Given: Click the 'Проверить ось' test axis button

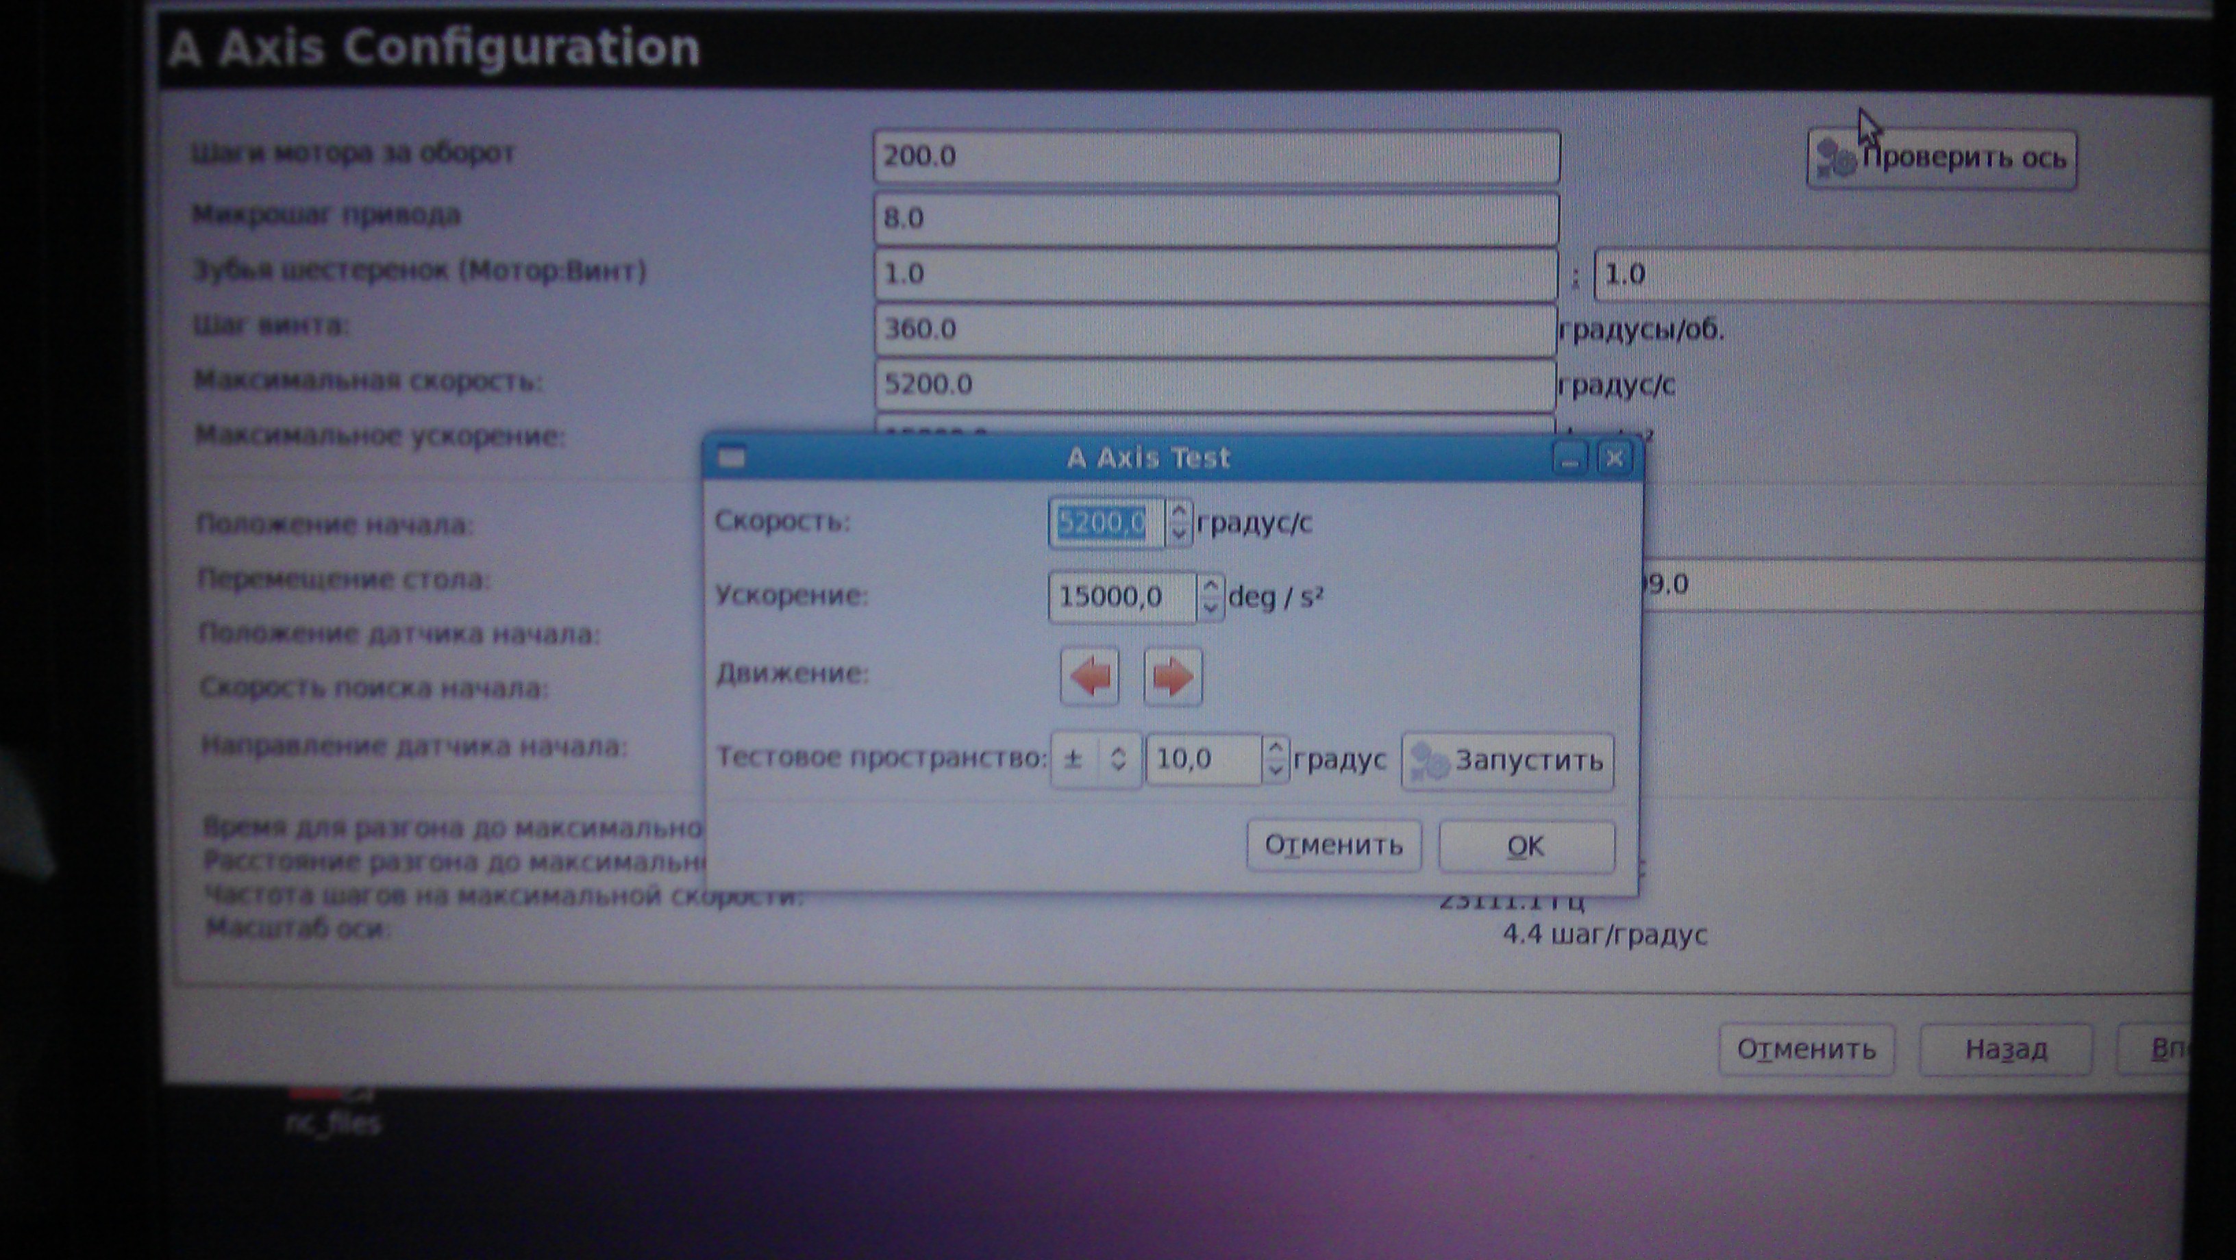Looking at the screenshot, I should [1941, 159].
